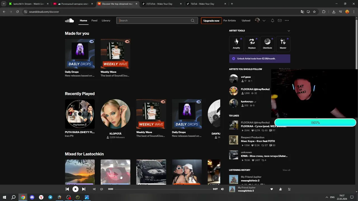Open Макс Корж - Флэт feat FOTH track

(258, 141)
